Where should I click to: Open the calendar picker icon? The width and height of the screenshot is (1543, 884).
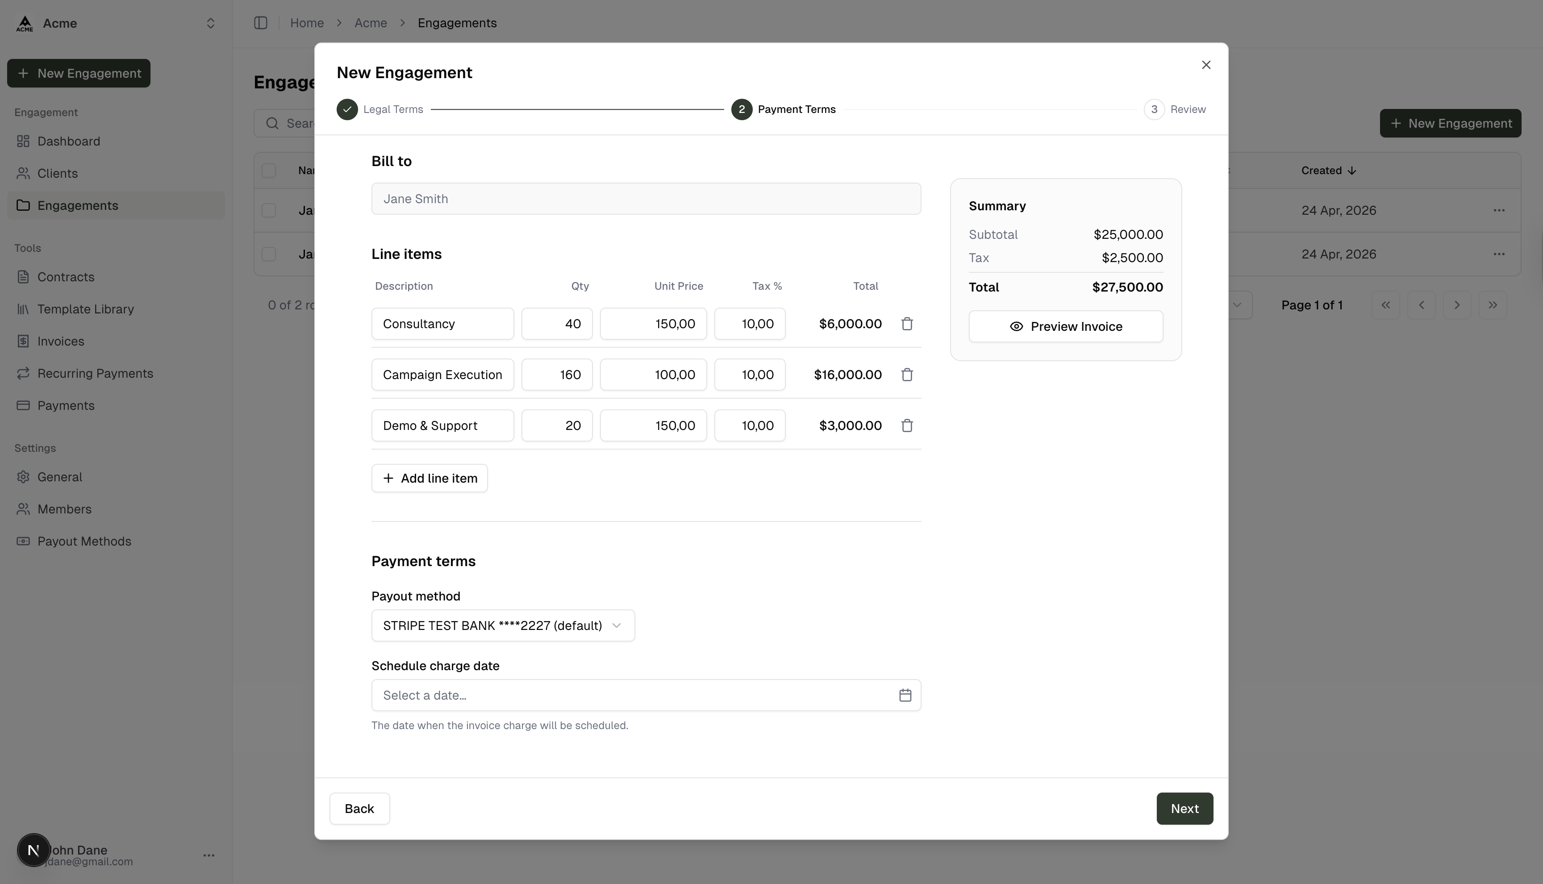(x=905, y=695)
